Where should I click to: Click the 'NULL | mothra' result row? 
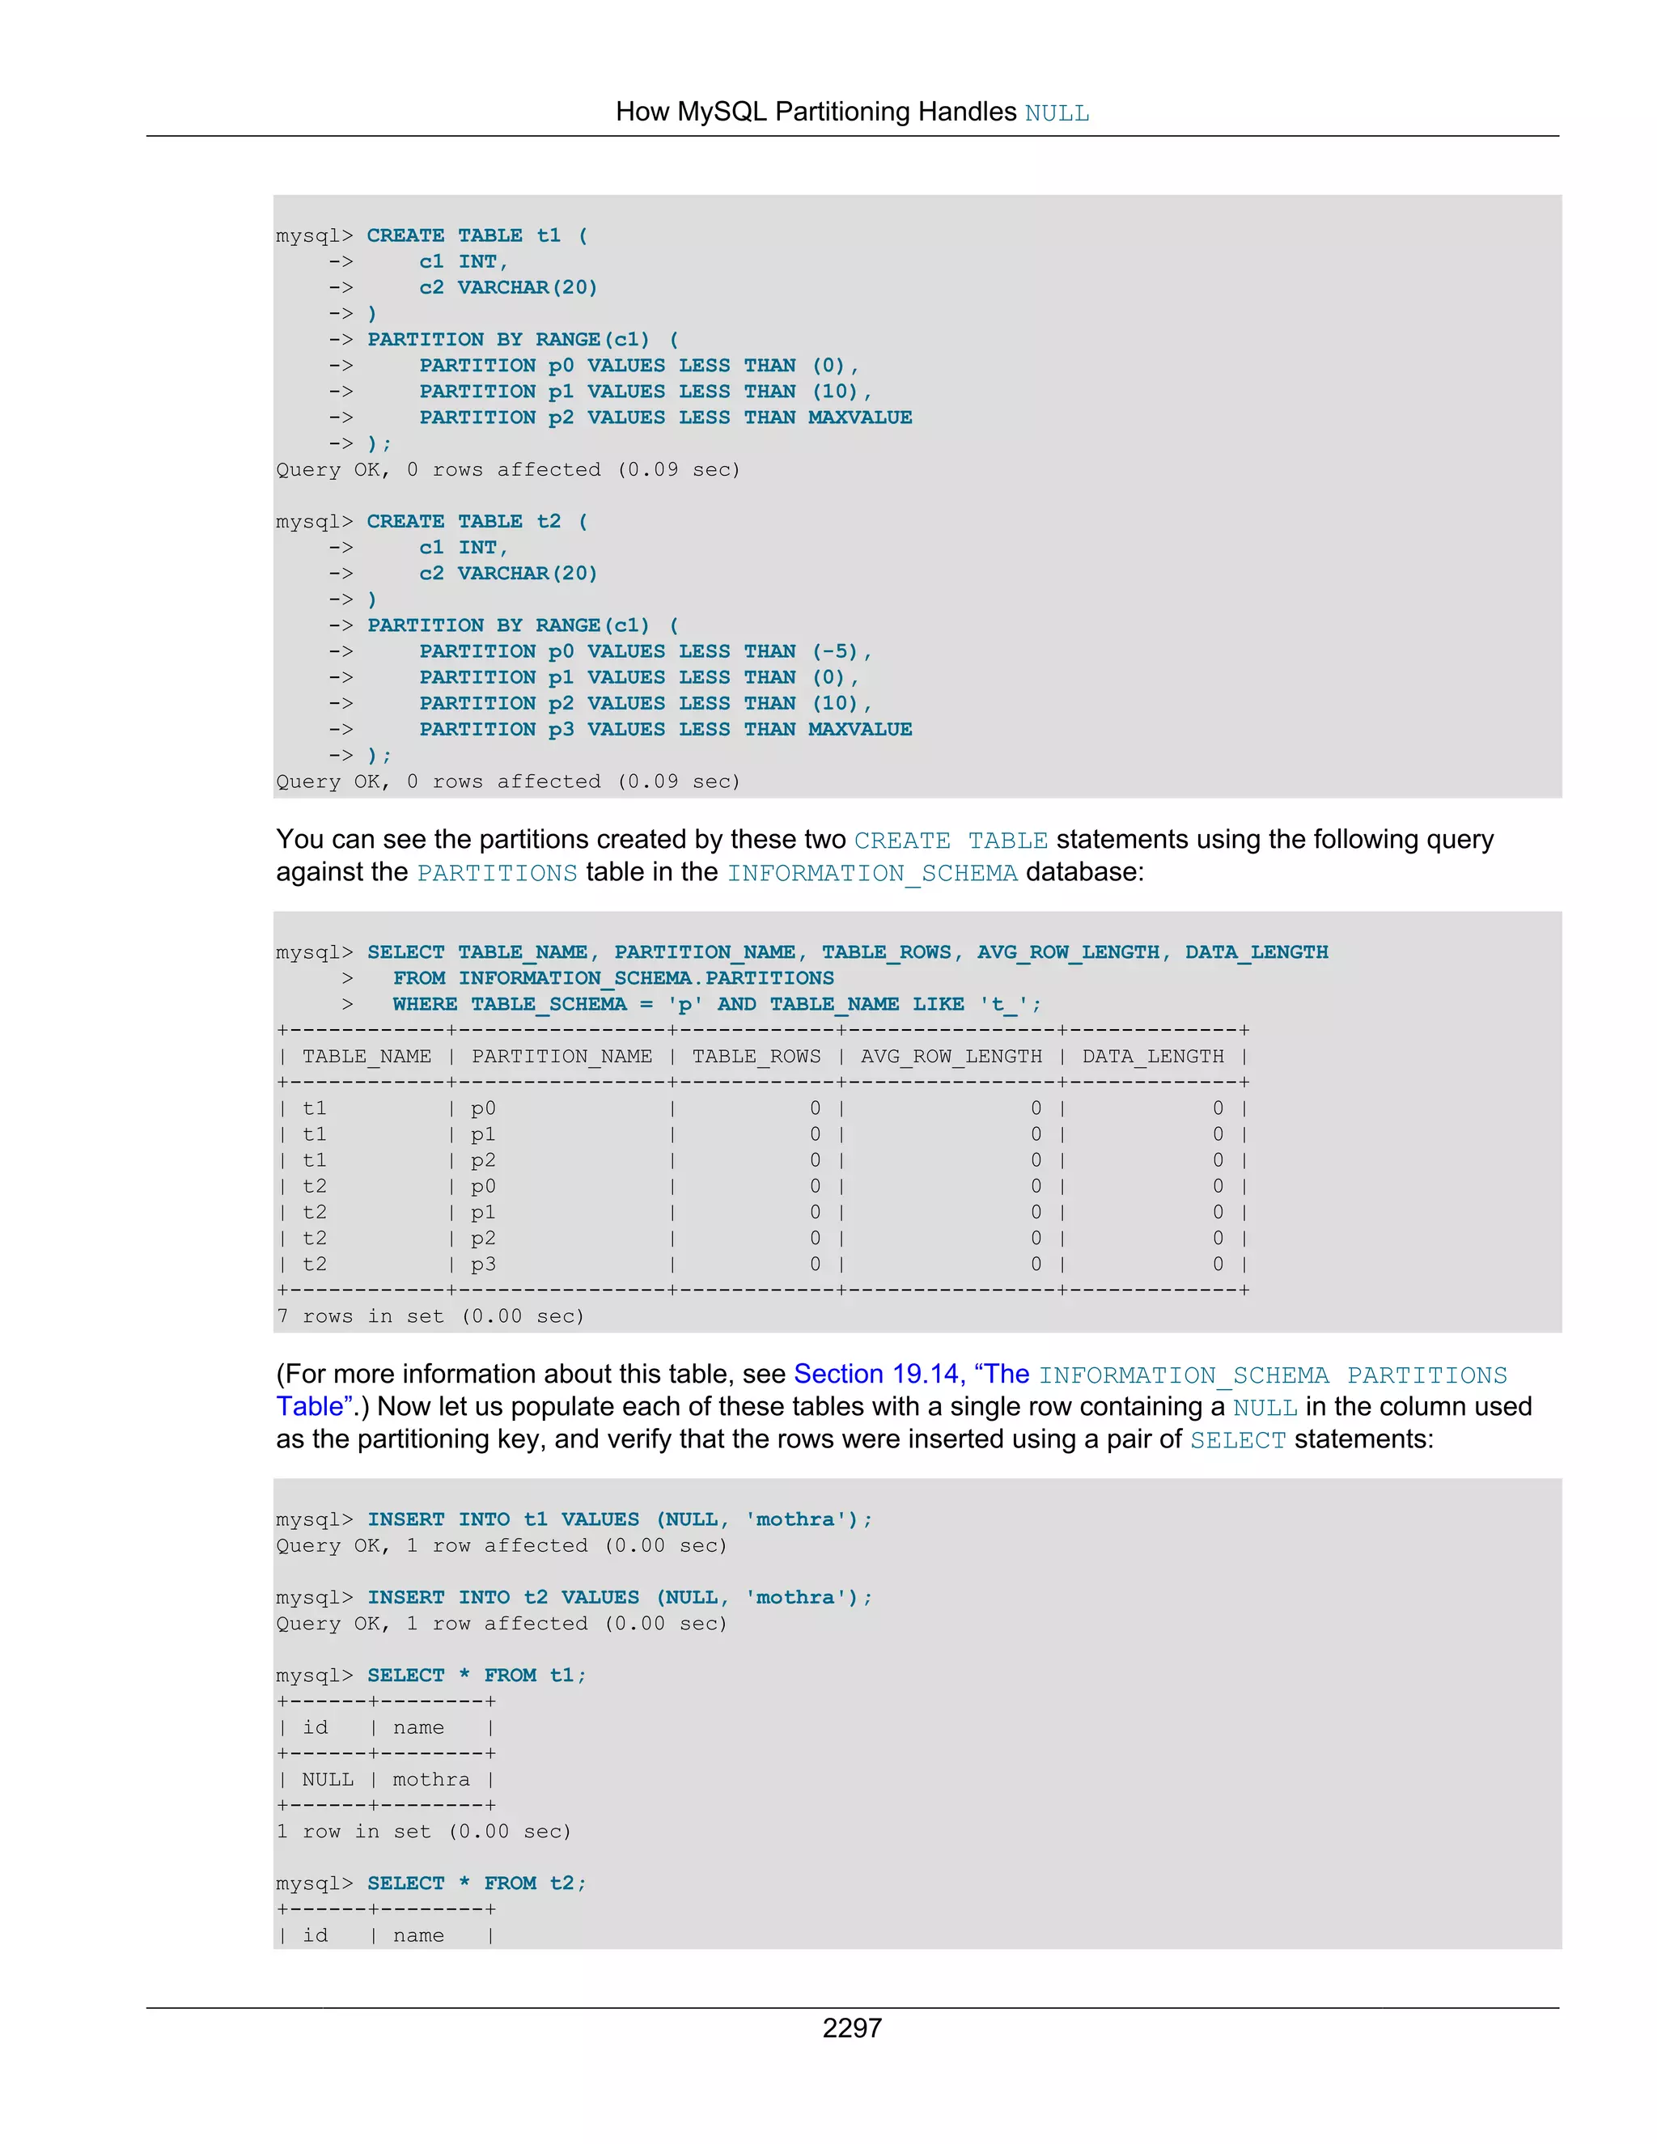coord(386,1780)
